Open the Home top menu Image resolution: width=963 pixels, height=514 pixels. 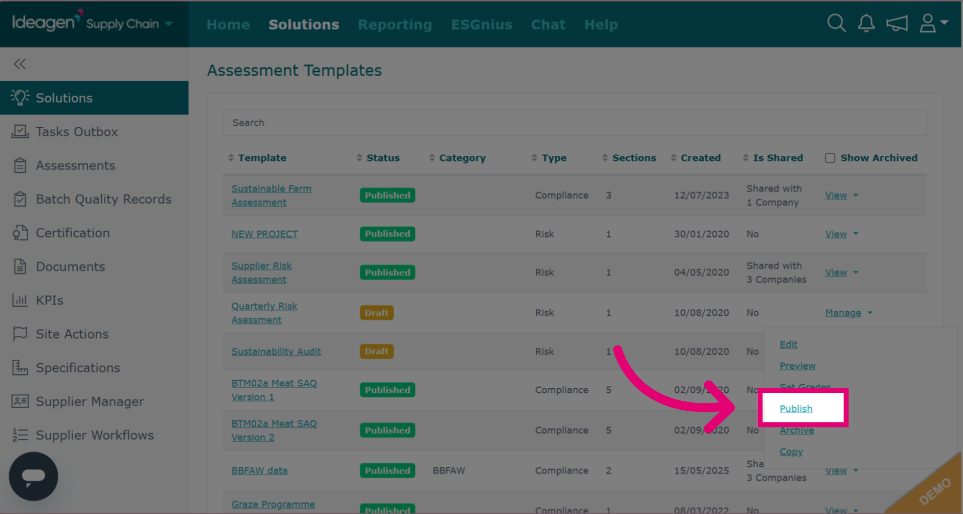[x=228, y=25]
